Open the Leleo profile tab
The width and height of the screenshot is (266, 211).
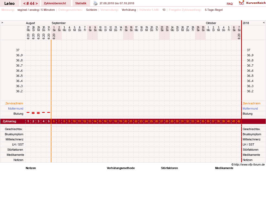point(9,3)
